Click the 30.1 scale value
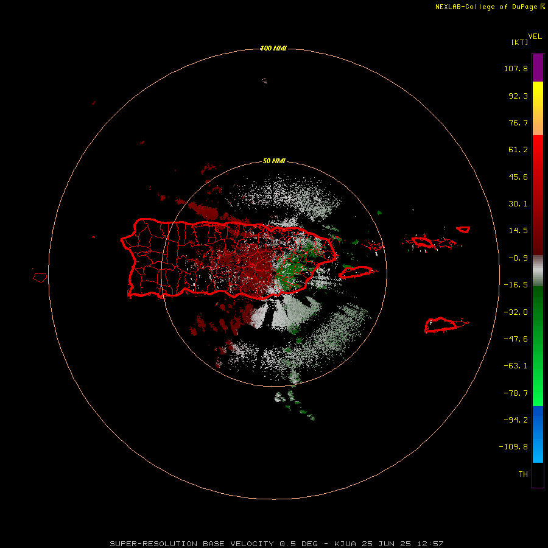The image size is (548, 548). 518,204
